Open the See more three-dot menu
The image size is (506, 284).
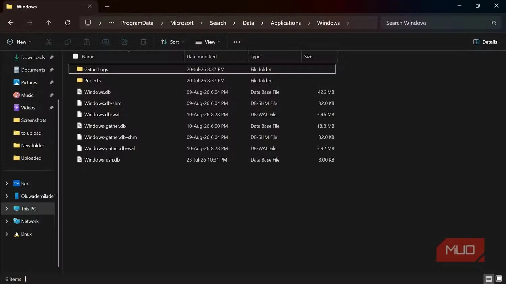coord(237,42)
